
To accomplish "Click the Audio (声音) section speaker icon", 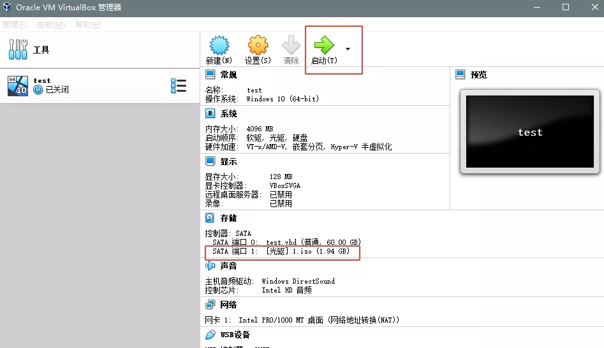I will pos(210,266).
